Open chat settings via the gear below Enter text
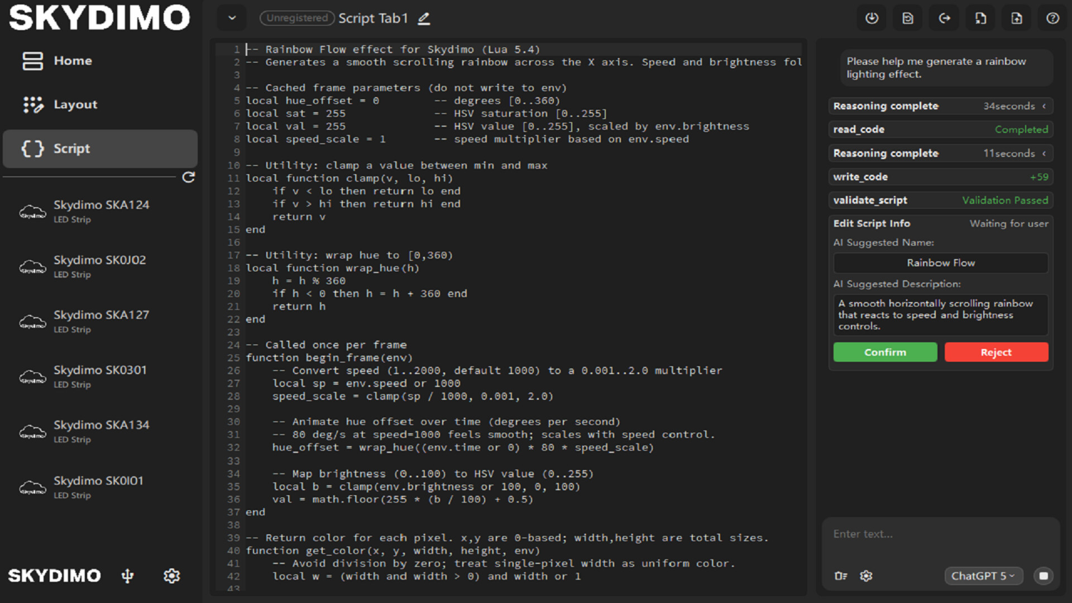The image size is (1072, 603). (x=867, y=576)
